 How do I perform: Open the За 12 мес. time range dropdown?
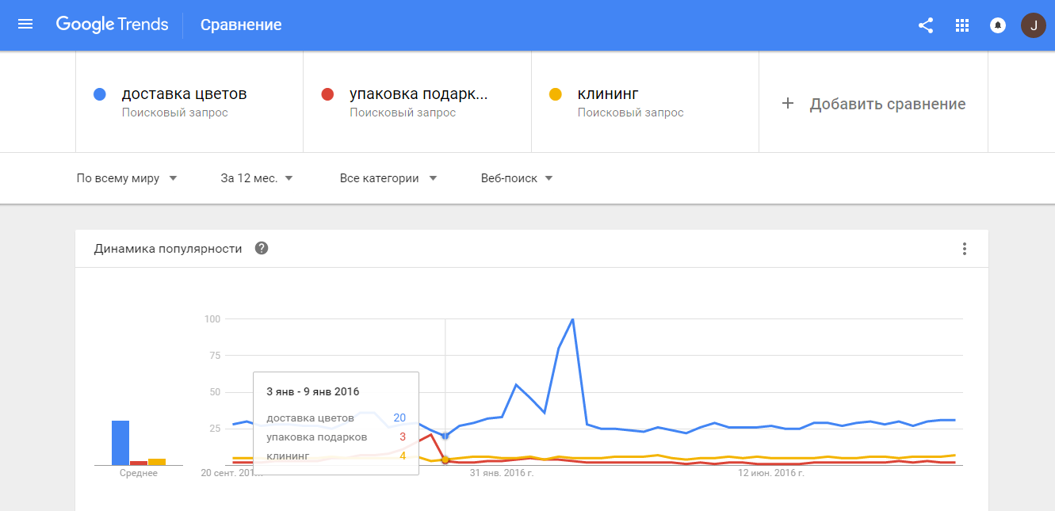pos(256,177)
